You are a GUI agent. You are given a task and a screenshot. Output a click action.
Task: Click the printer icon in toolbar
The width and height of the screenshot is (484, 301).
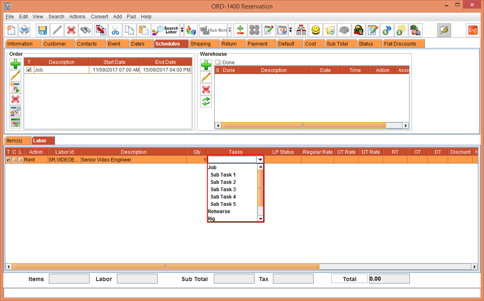pyautogui.click(x=24, y=30)
